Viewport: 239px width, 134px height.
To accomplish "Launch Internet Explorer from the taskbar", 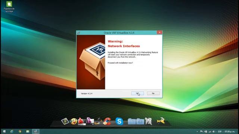I will tap(12, 131).
